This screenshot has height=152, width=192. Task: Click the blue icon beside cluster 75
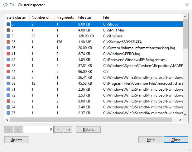(8, 113)
